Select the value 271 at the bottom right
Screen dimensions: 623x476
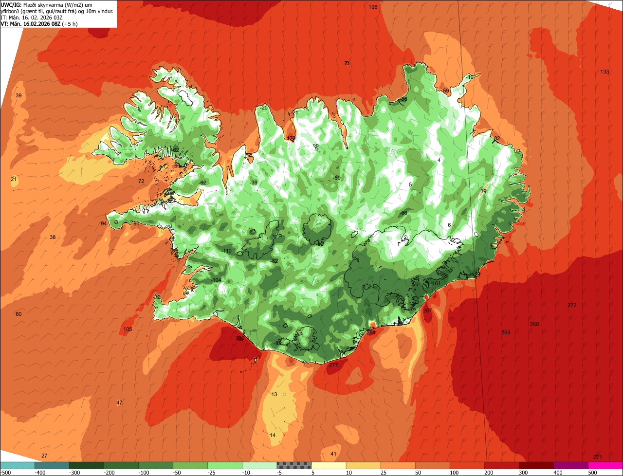pos(598,457)
